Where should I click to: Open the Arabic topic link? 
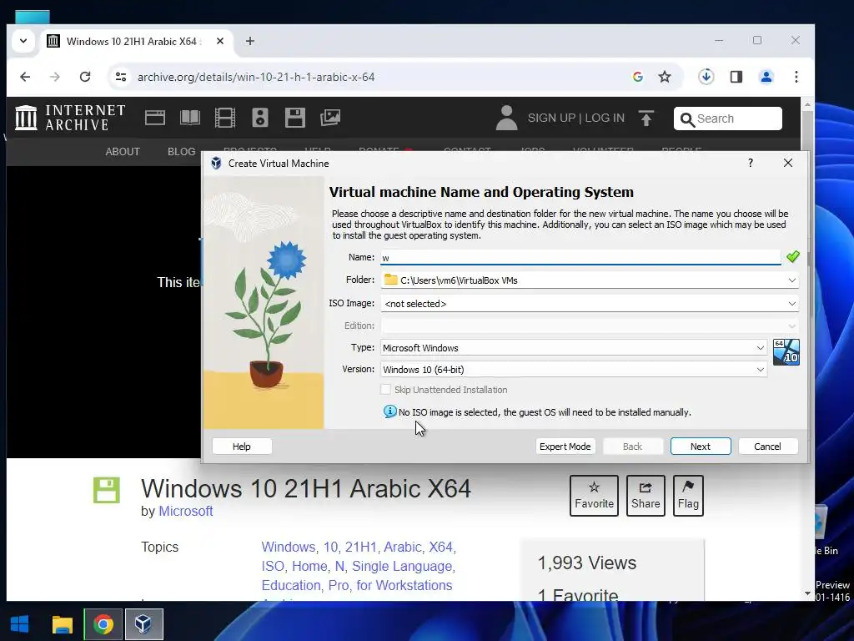tap(404, 547)
